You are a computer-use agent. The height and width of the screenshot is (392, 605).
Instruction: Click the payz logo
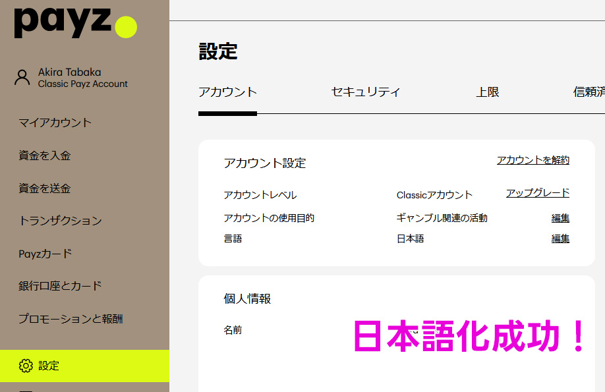76,22
